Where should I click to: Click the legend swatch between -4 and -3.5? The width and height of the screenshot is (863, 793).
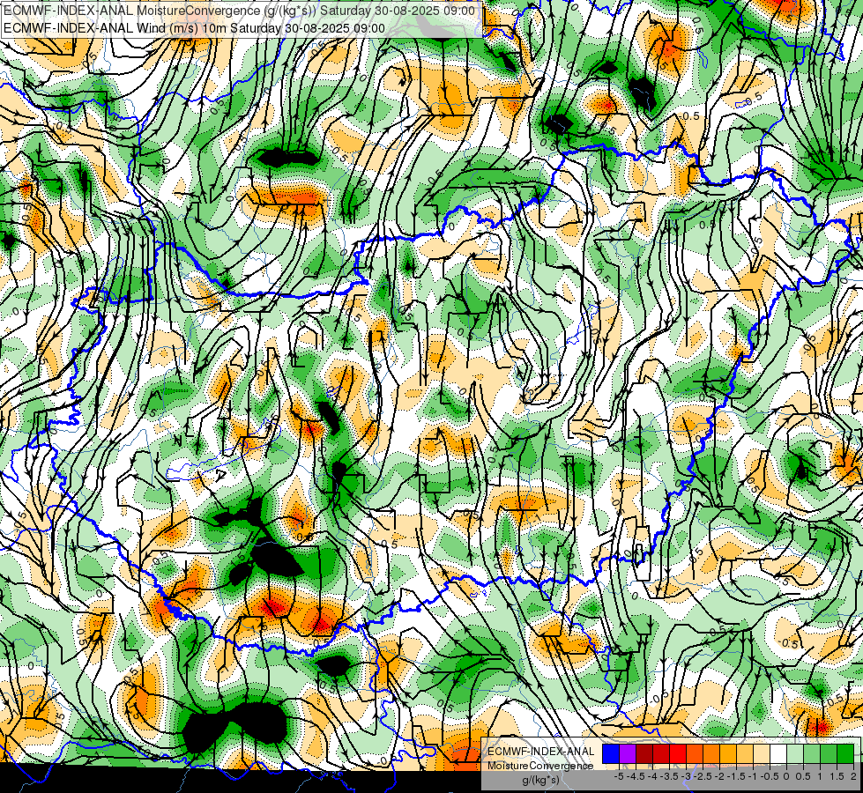[x=661, y=754]
